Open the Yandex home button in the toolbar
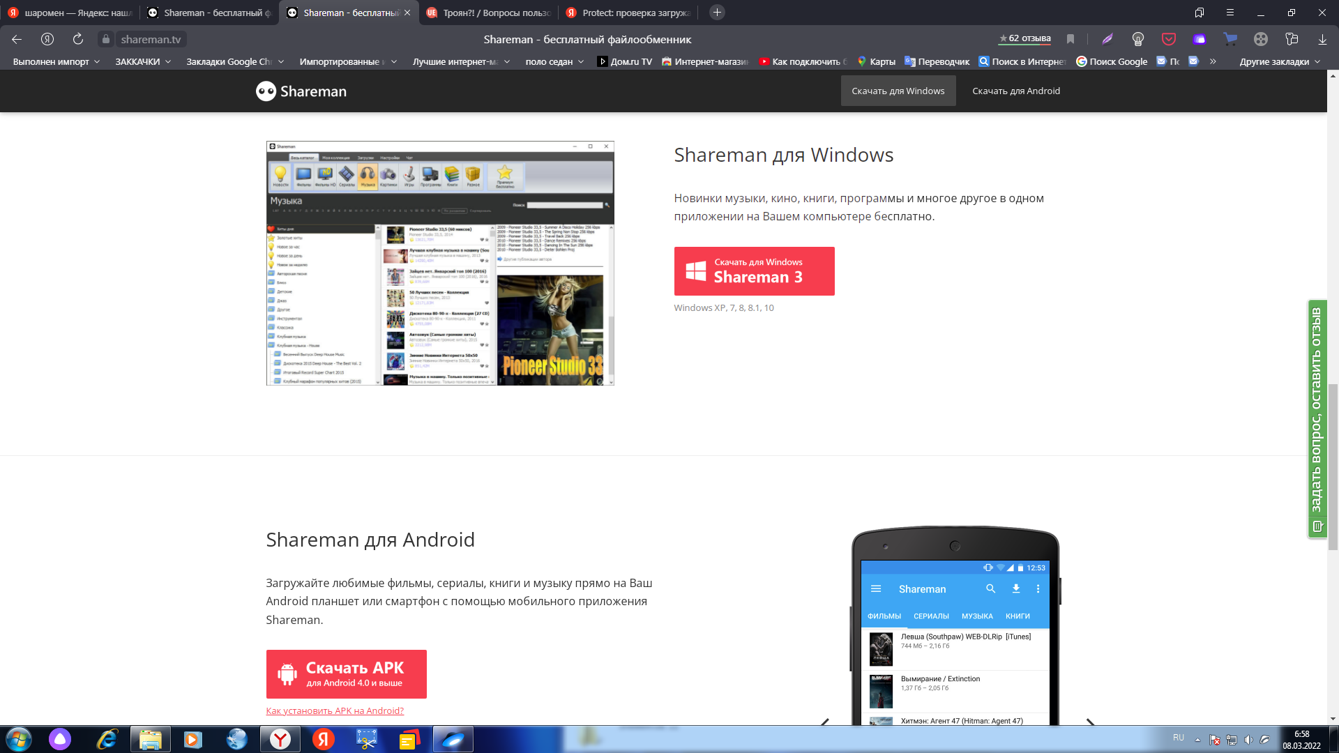The height and width of the screenshot is (753, 1339). 47,40
